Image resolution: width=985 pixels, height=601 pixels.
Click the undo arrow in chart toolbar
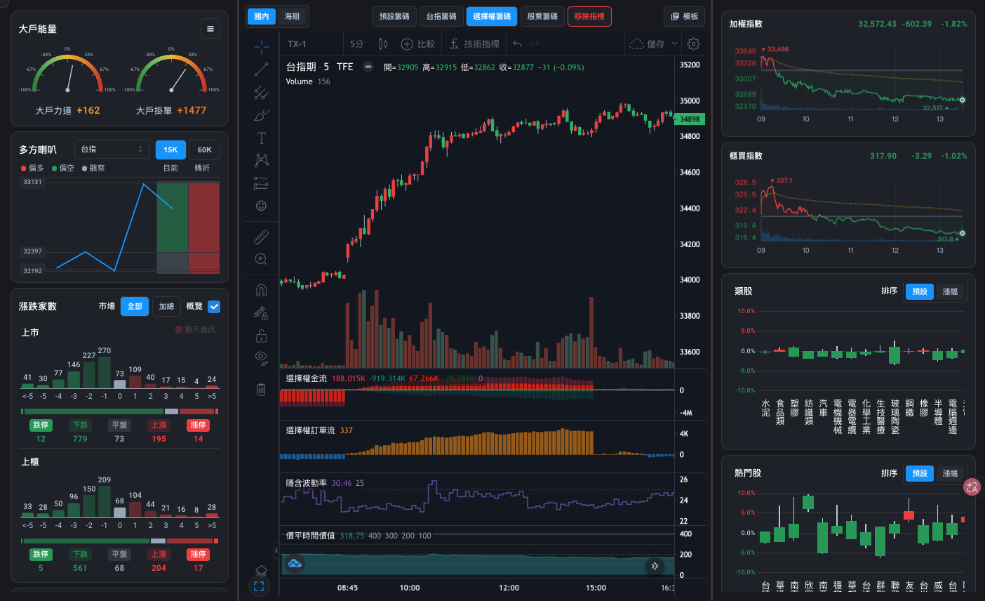[x=517, y=44]
